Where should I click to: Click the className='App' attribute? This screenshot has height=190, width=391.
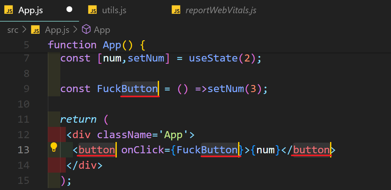click(143, 135)
